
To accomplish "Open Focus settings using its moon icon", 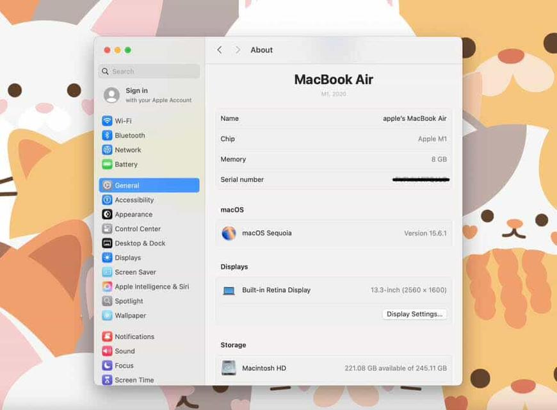I will coord(108,365).
